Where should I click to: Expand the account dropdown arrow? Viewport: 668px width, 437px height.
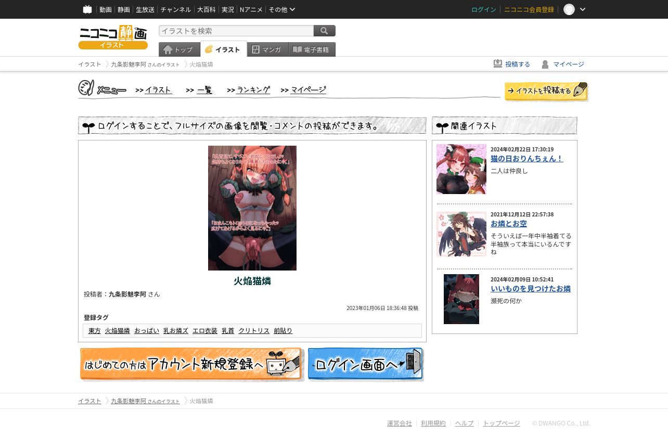pos(583,9)
